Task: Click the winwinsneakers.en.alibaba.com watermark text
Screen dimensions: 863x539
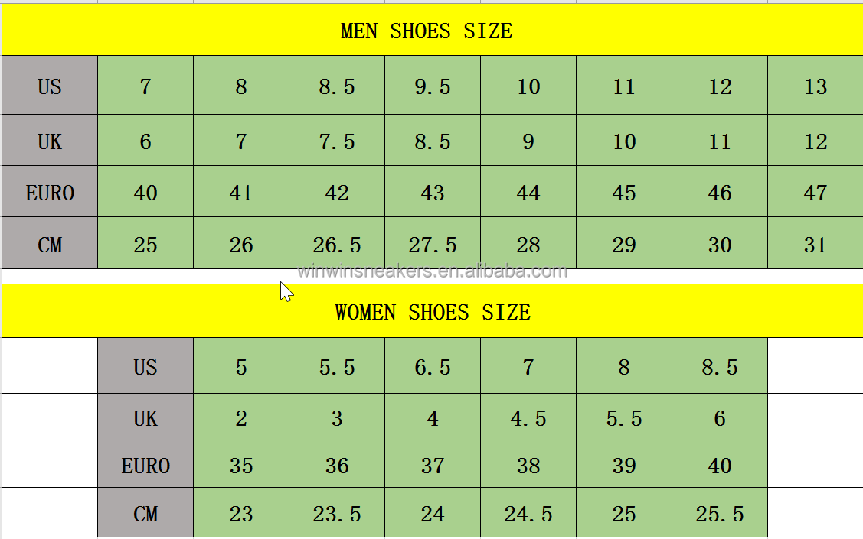Action: coord(433,271)
